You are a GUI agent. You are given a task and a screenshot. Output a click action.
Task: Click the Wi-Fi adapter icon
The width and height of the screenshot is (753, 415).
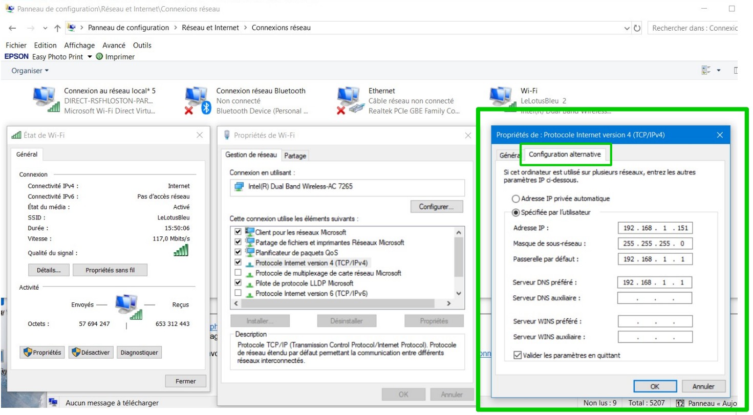tap(501, 97)
